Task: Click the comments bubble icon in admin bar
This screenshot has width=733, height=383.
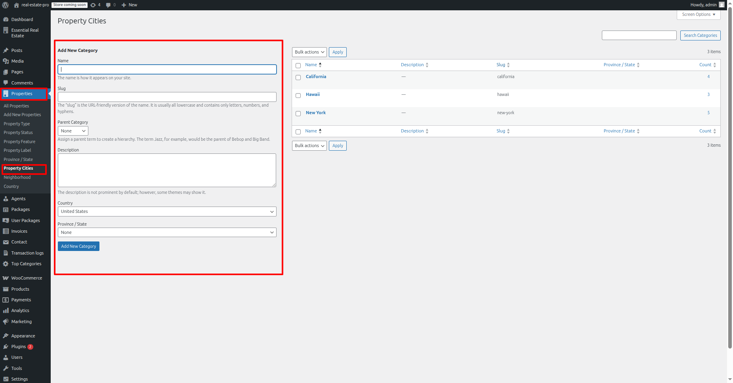Action: (x=109, y=5)
